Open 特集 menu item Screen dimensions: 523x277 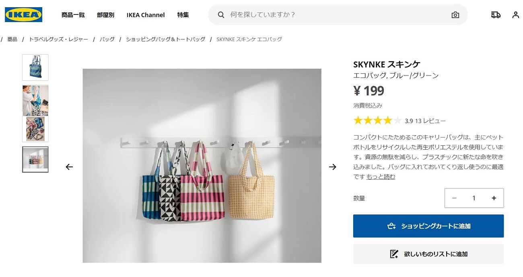pyautogui.click(x=183, y=15)
